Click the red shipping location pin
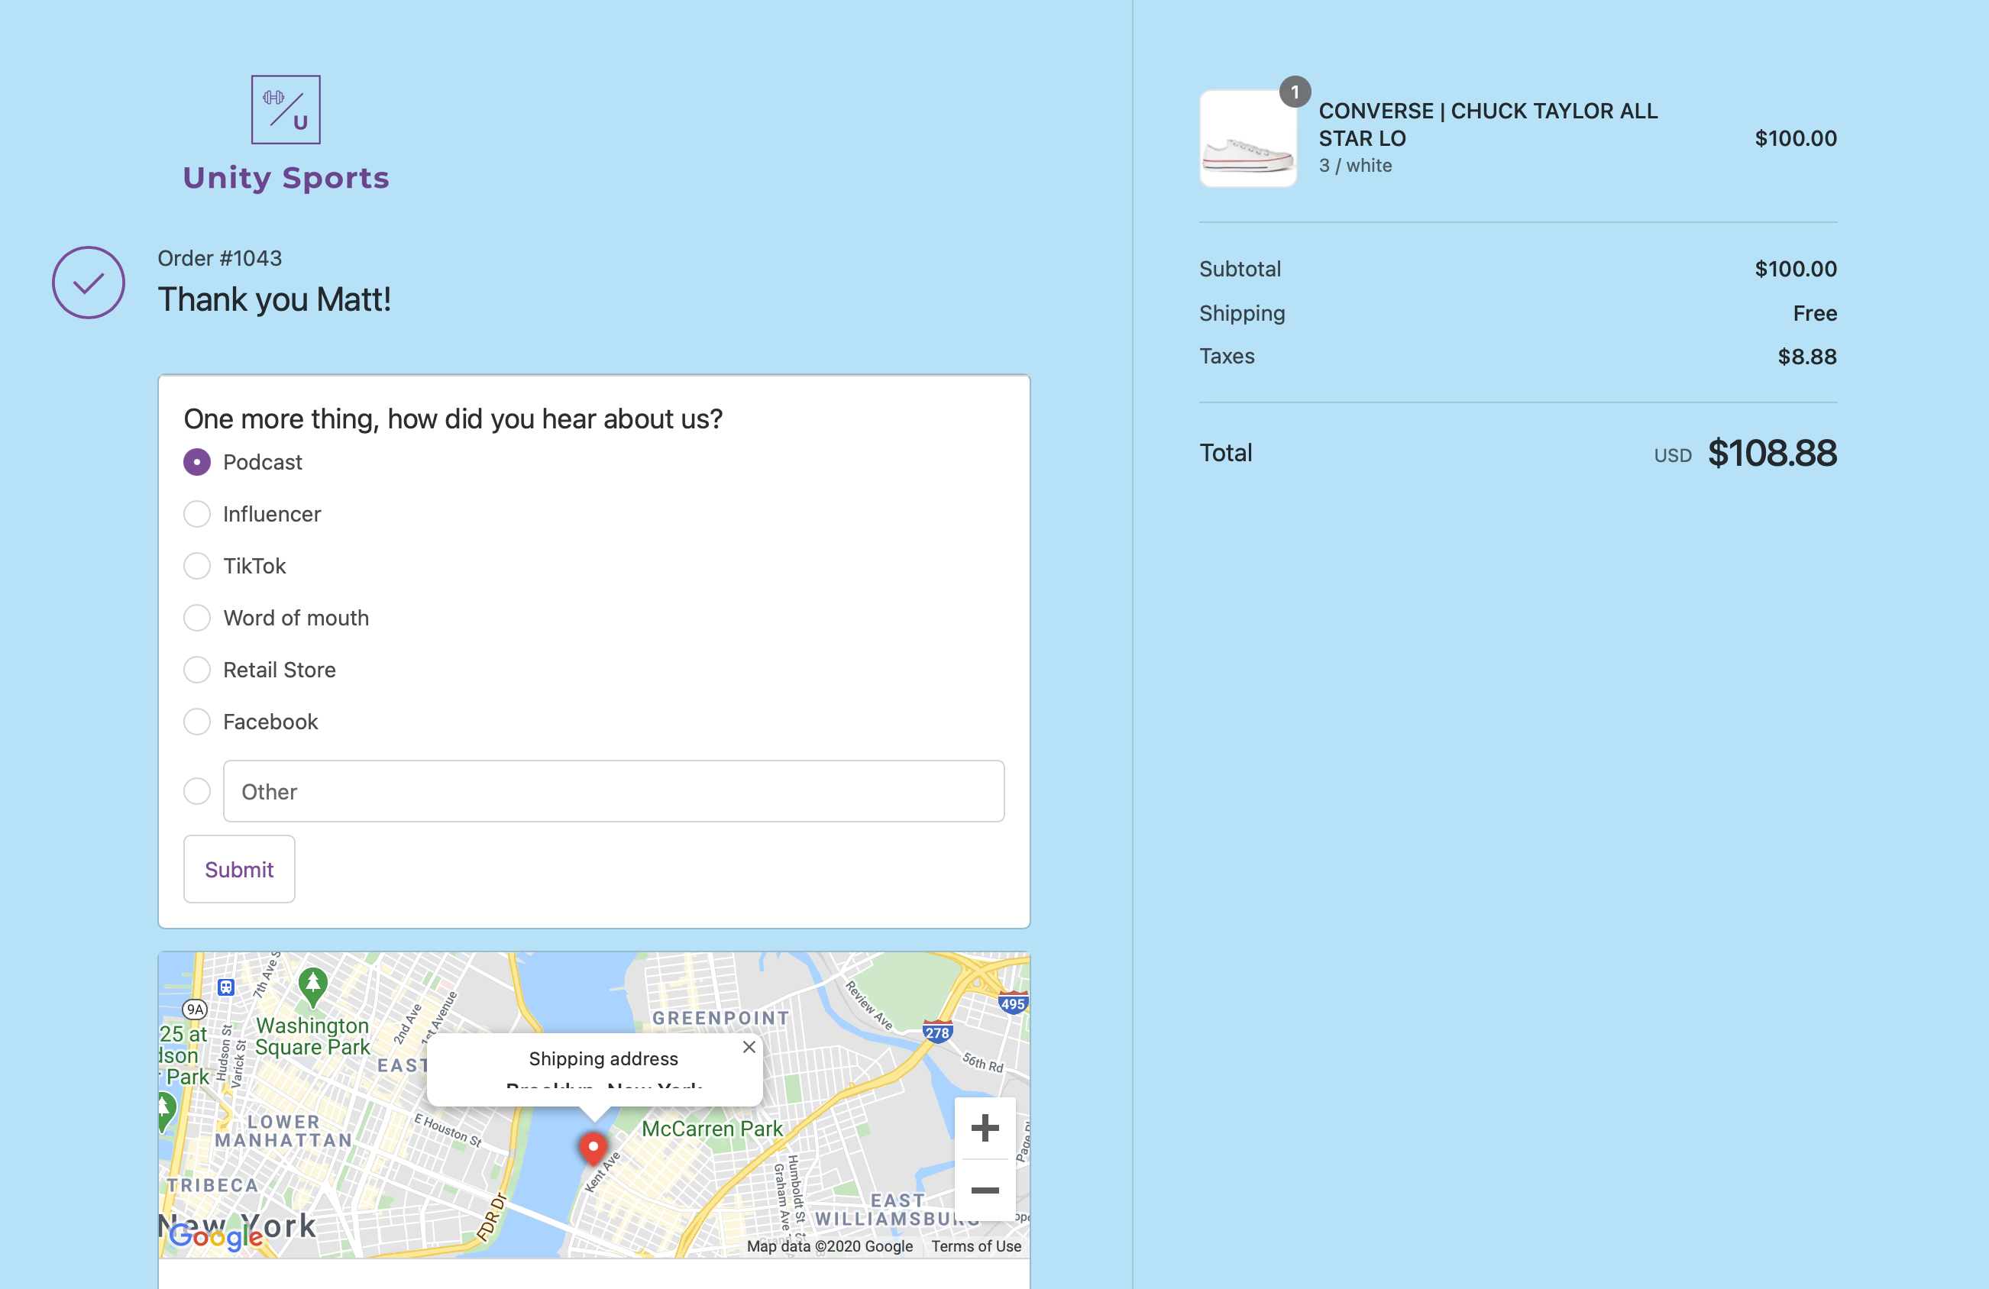 [x=593, y=1148]
